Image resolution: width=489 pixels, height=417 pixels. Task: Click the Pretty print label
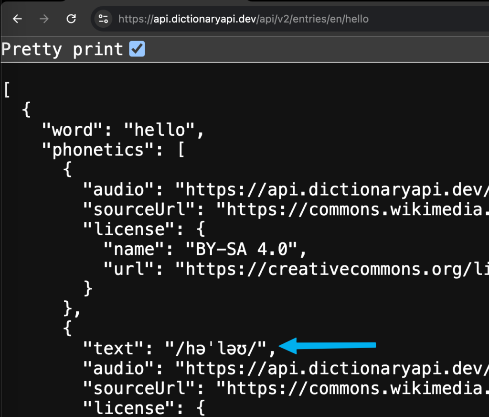click(62, 49)
